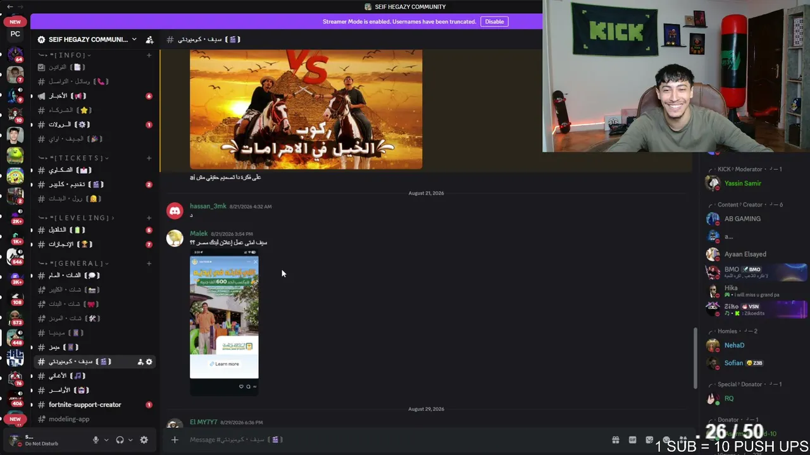Click the plus attachment icon in message bar
Viewport: 810px width, 455px height.
[175, 440]
